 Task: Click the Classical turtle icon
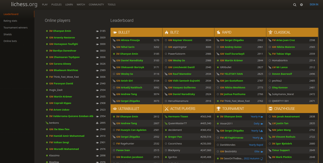point(271,32)
